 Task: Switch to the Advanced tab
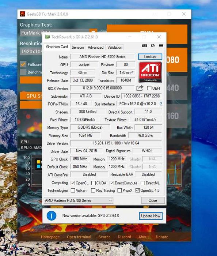coord(96,47)
